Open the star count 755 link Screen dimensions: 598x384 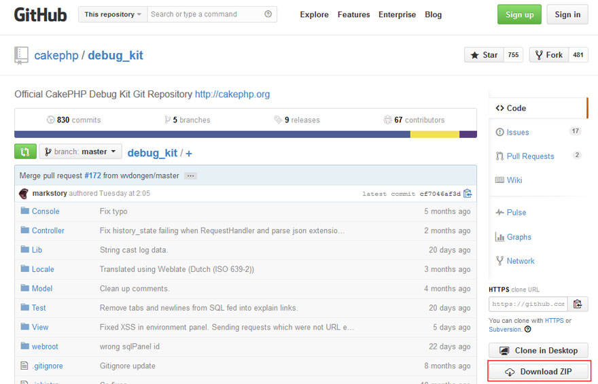tap(513, 55)
